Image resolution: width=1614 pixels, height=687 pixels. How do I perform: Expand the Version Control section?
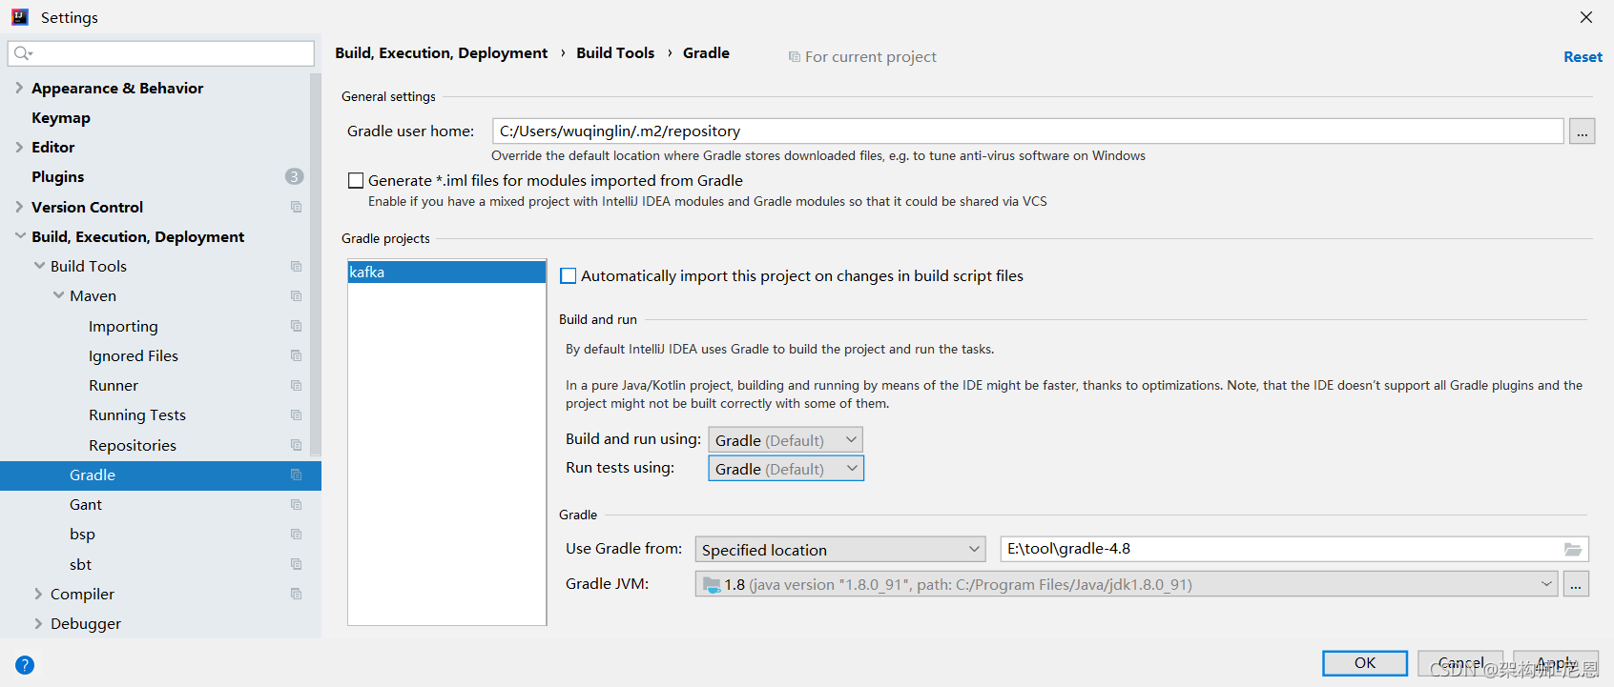point(19,207)
